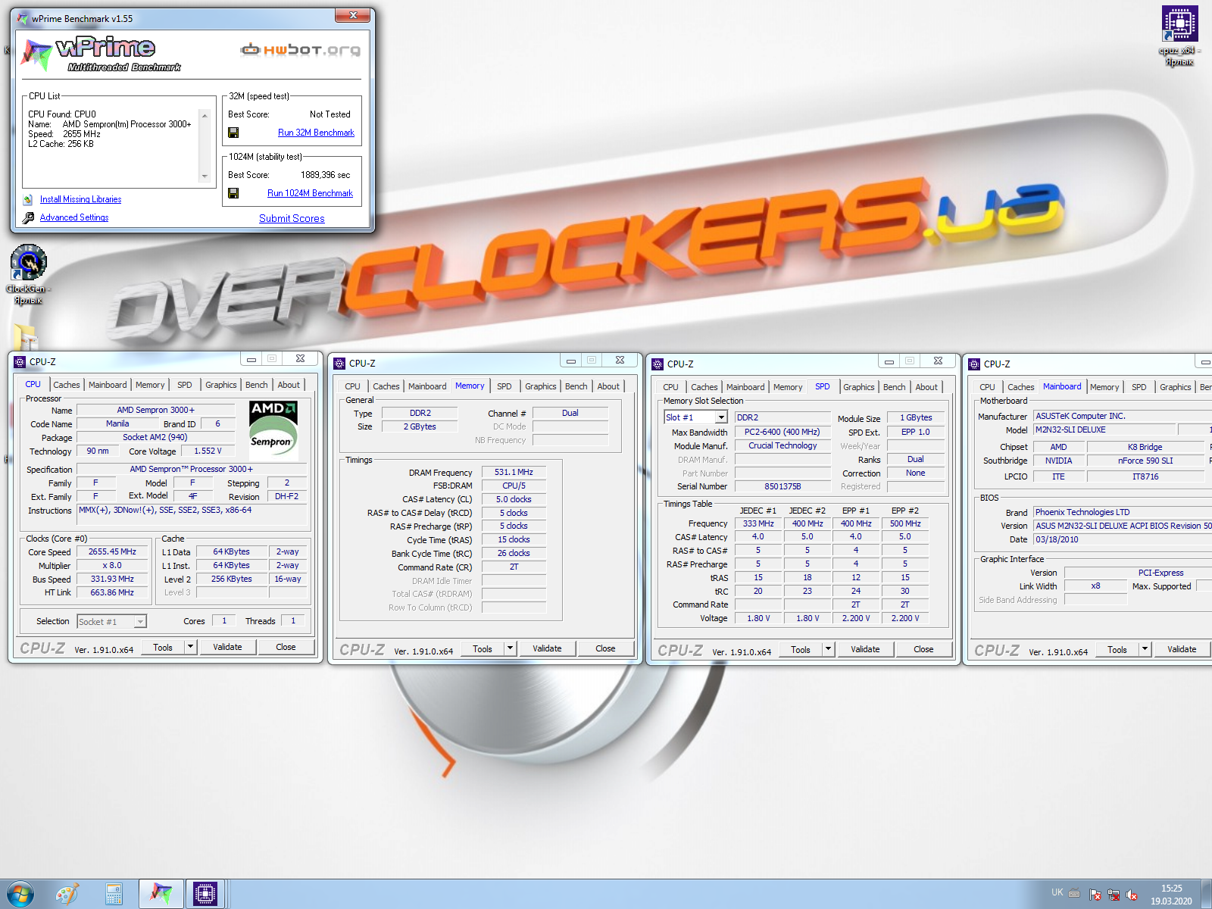Open the cpuz x64 desktop shortcut
The width and height of the screenshot is (1212, 909).
tap(1179, 36)
